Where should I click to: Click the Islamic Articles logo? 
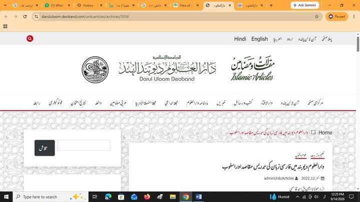pos(252,68)
